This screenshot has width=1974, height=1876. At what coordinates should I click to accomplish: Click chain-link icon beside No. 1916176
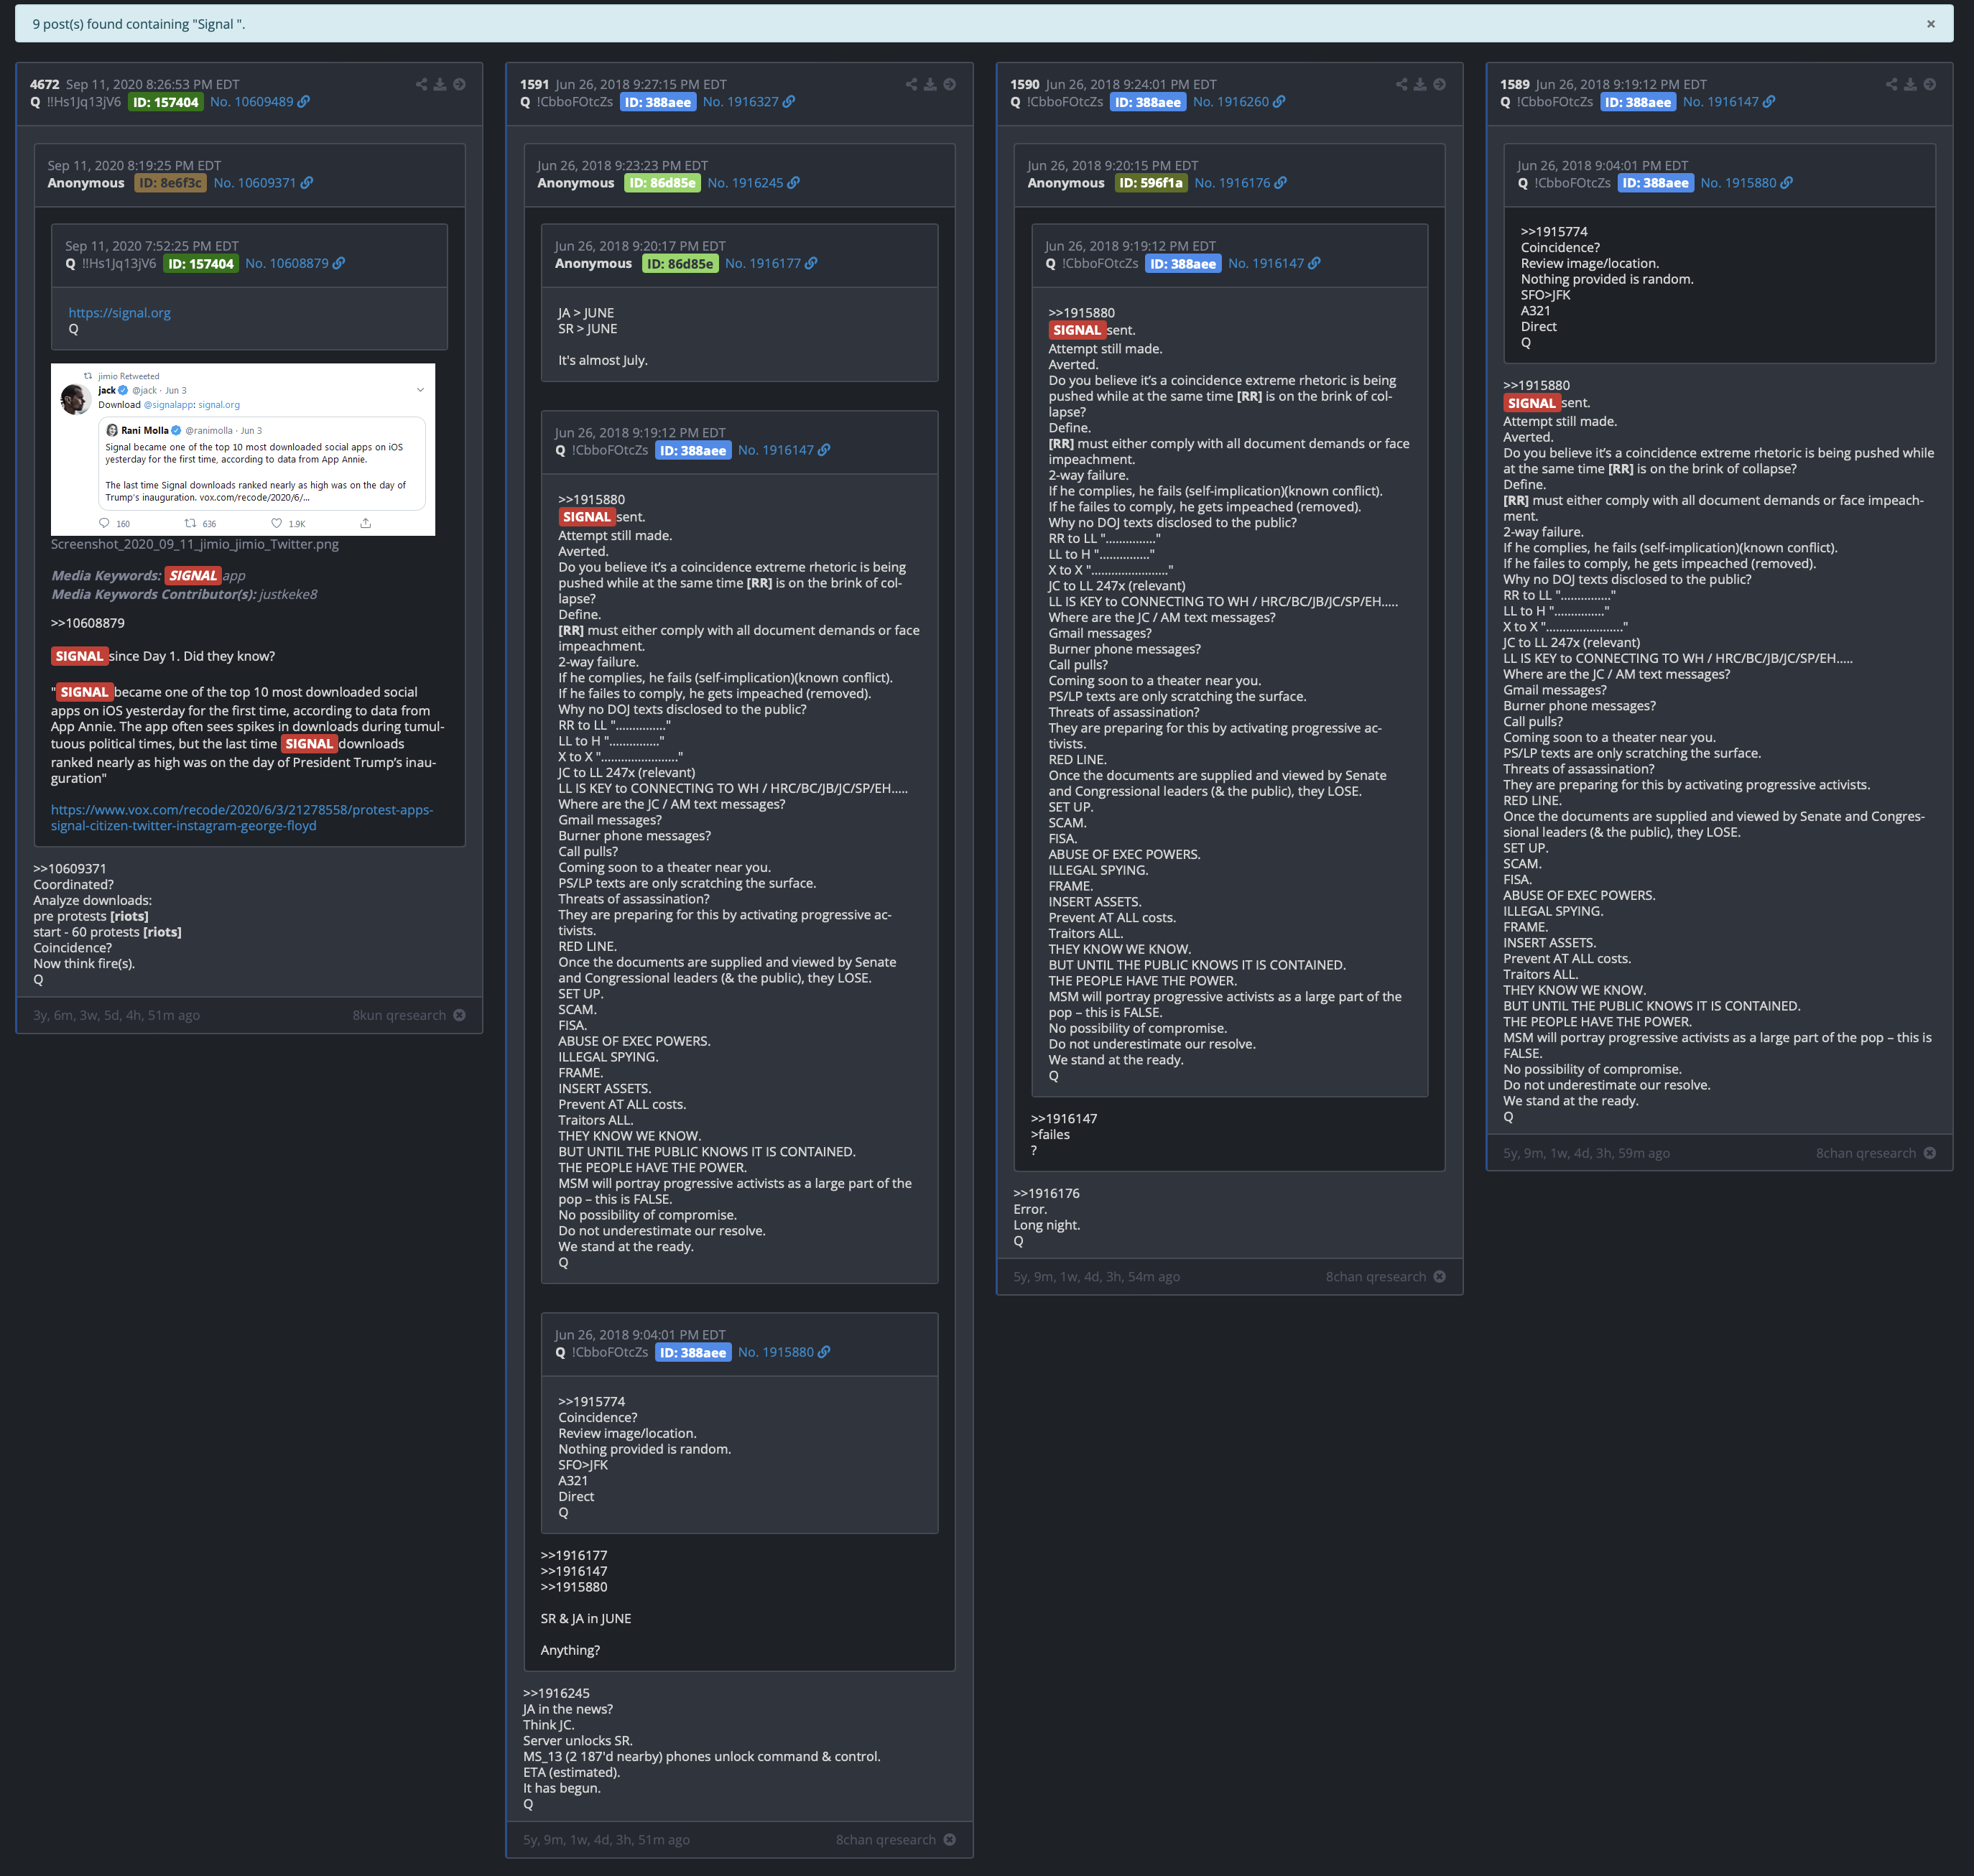(x=1281, y=183)
